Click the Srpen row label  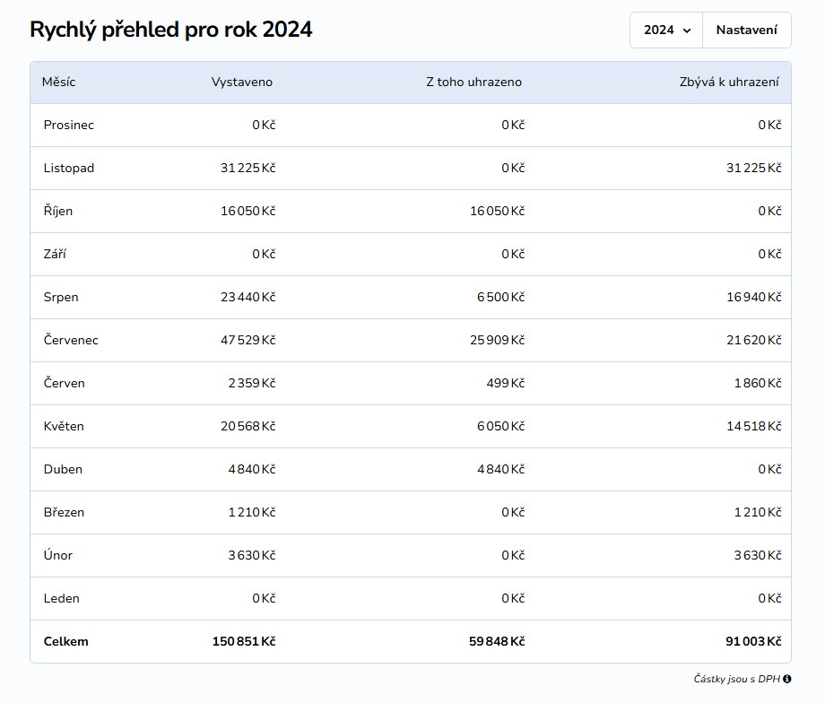61,298
